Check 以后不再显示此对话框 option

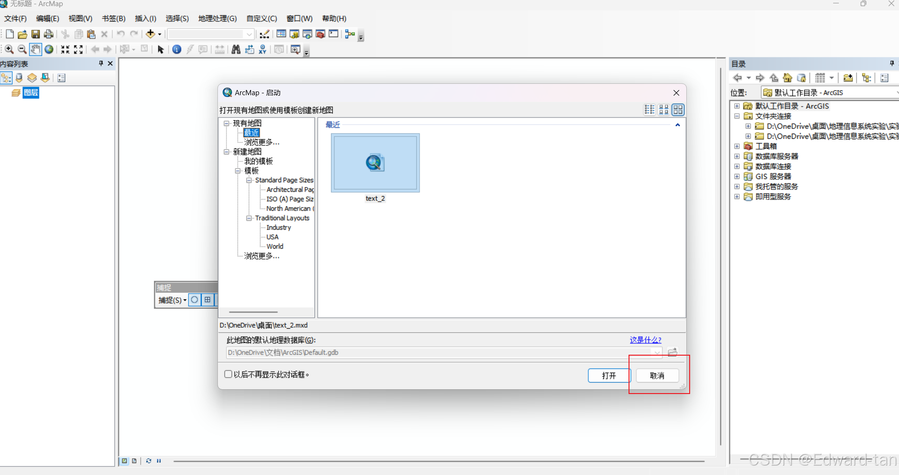pyautogui.click(x=228, y=374)
